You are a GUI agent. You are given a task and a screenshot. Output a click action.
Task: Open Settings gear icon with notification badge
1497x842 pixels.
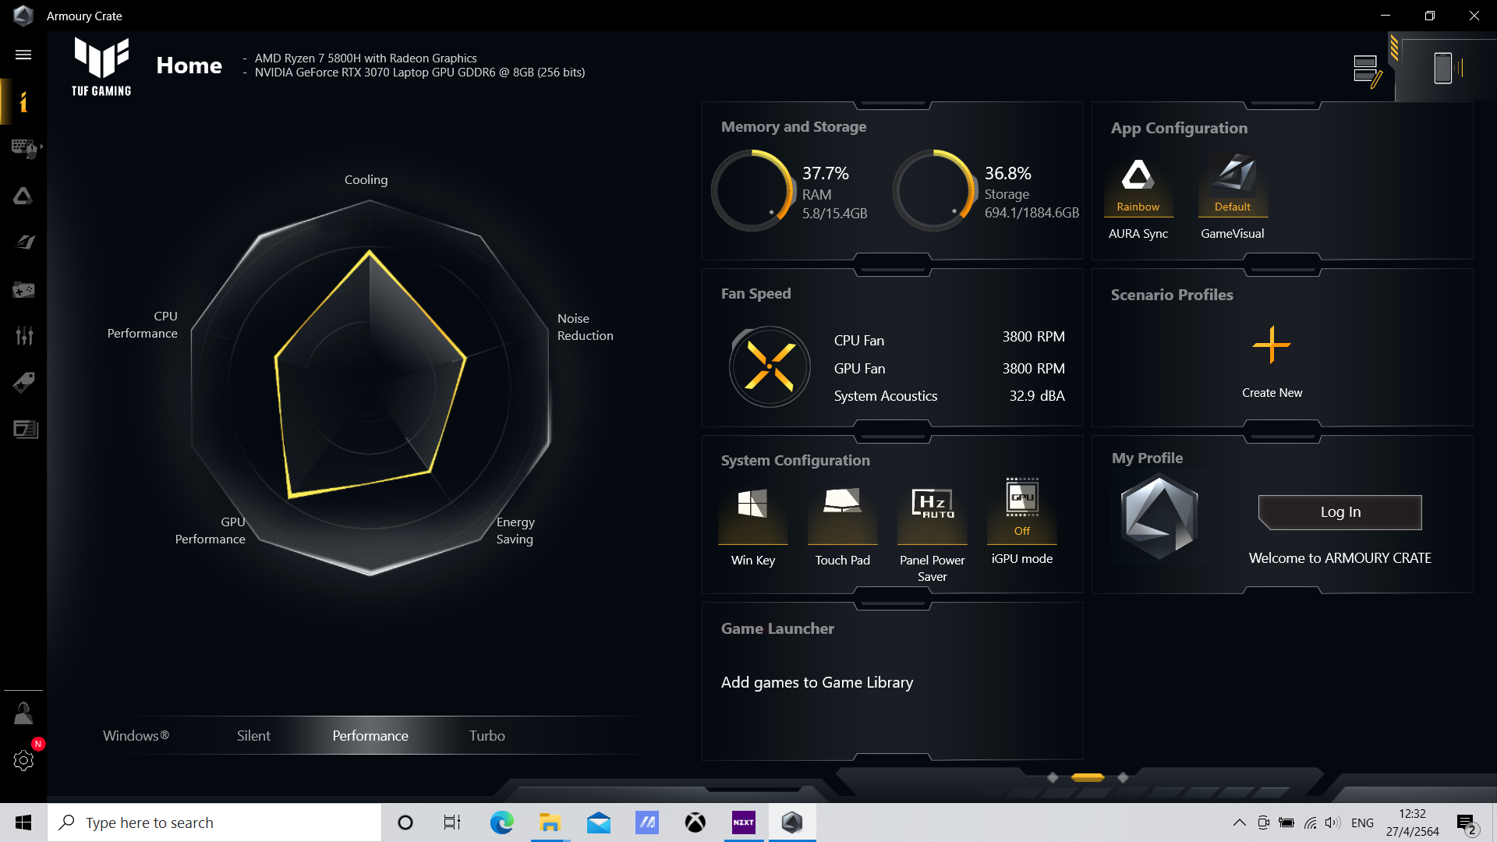[x=25, y=759]
